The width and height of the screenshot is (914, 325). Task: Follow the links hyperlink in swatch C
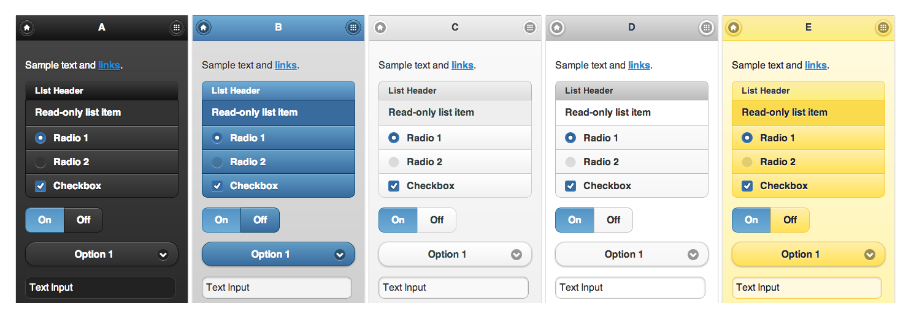pyautogui.click(x=463, y=65)
